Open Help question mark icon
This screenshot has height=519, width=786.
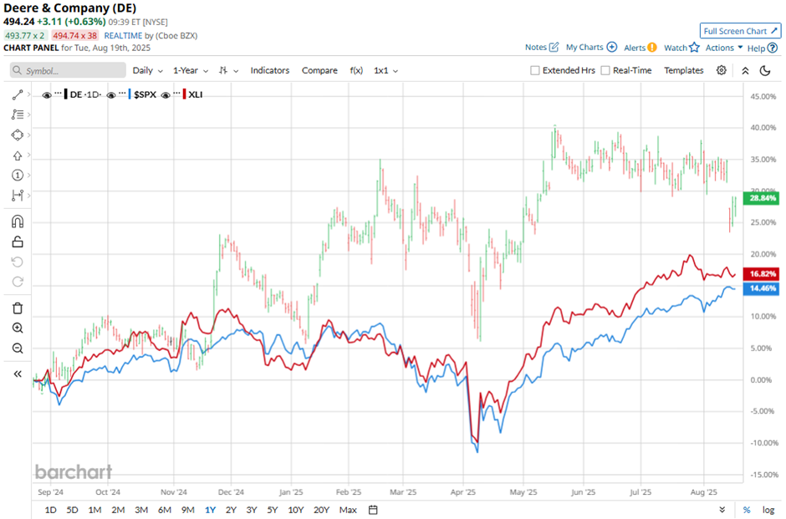pos(773,48)
